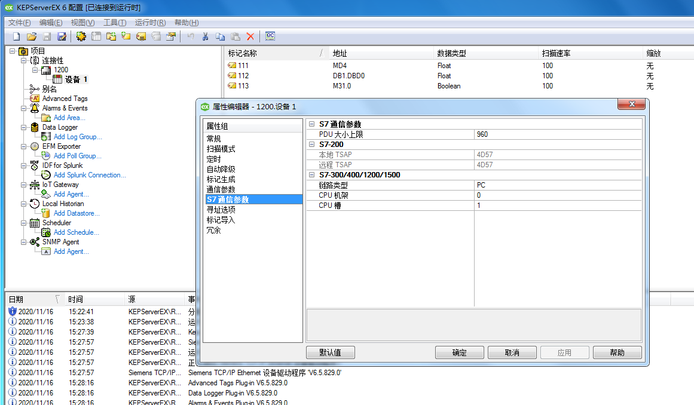Open the 工具(T) menu
The height and width of the screenshot is (405, 694).
(114, 23)
